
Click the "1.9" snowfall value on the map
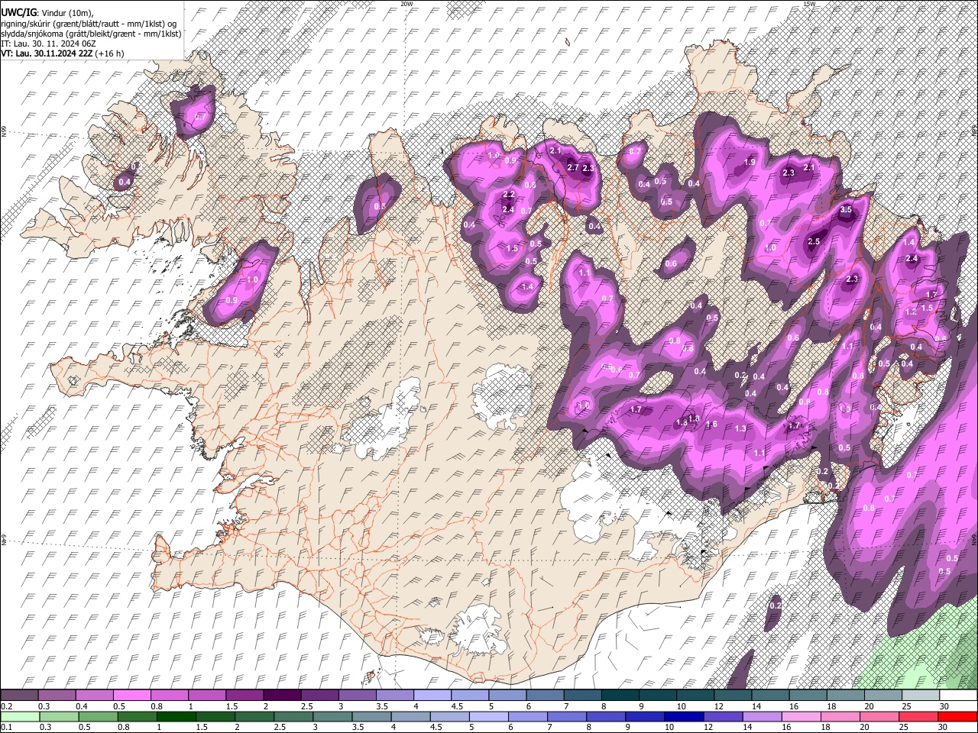pos(750,162)
